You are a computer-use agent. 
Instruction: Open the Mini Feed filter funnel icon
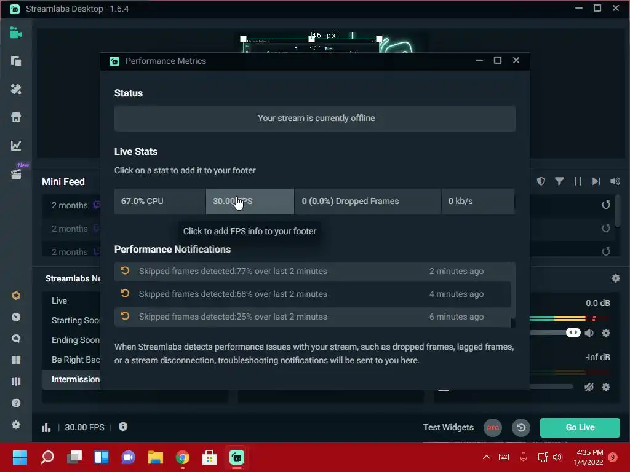tap(559, 181)
